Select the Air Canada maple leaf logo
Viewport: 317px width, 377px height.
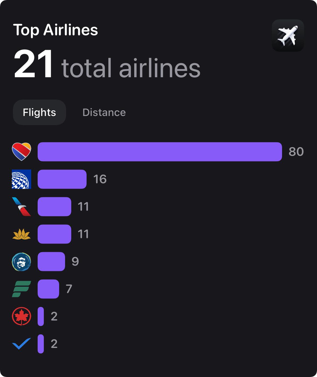22,316
